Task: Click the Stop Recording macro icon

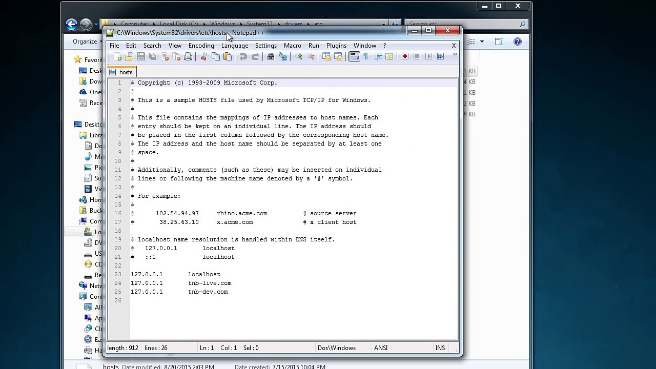Action: pos(417,56)
